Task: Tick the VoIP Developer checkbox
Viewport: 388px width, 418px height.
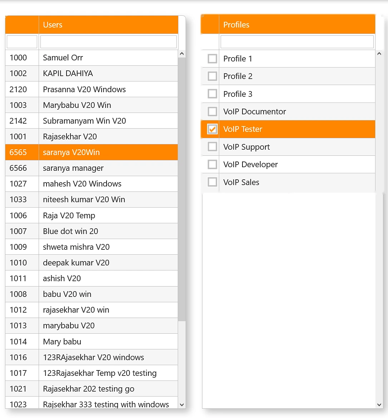Action: tap(212, 164)
